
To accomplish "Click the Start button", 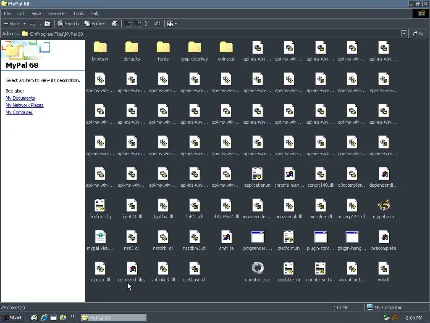I will pos(13,318).
